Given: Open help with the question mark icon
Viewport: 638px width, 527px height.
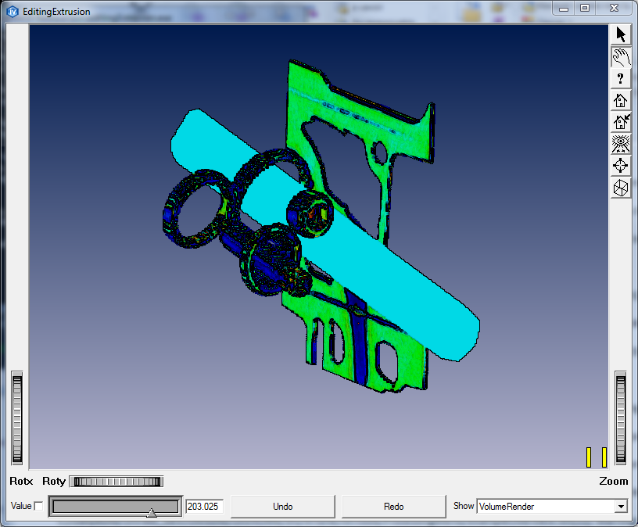Looking at the screenshot, I should tap(621, 78).
